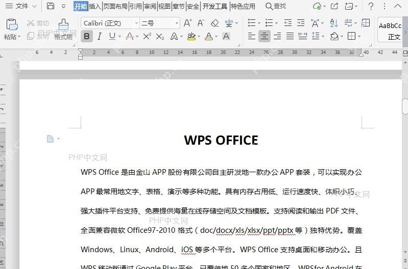This screenshot has width=408, height=269.
Task: Open the help question mark
Action: pyautogui.click(x=371, y=6)
